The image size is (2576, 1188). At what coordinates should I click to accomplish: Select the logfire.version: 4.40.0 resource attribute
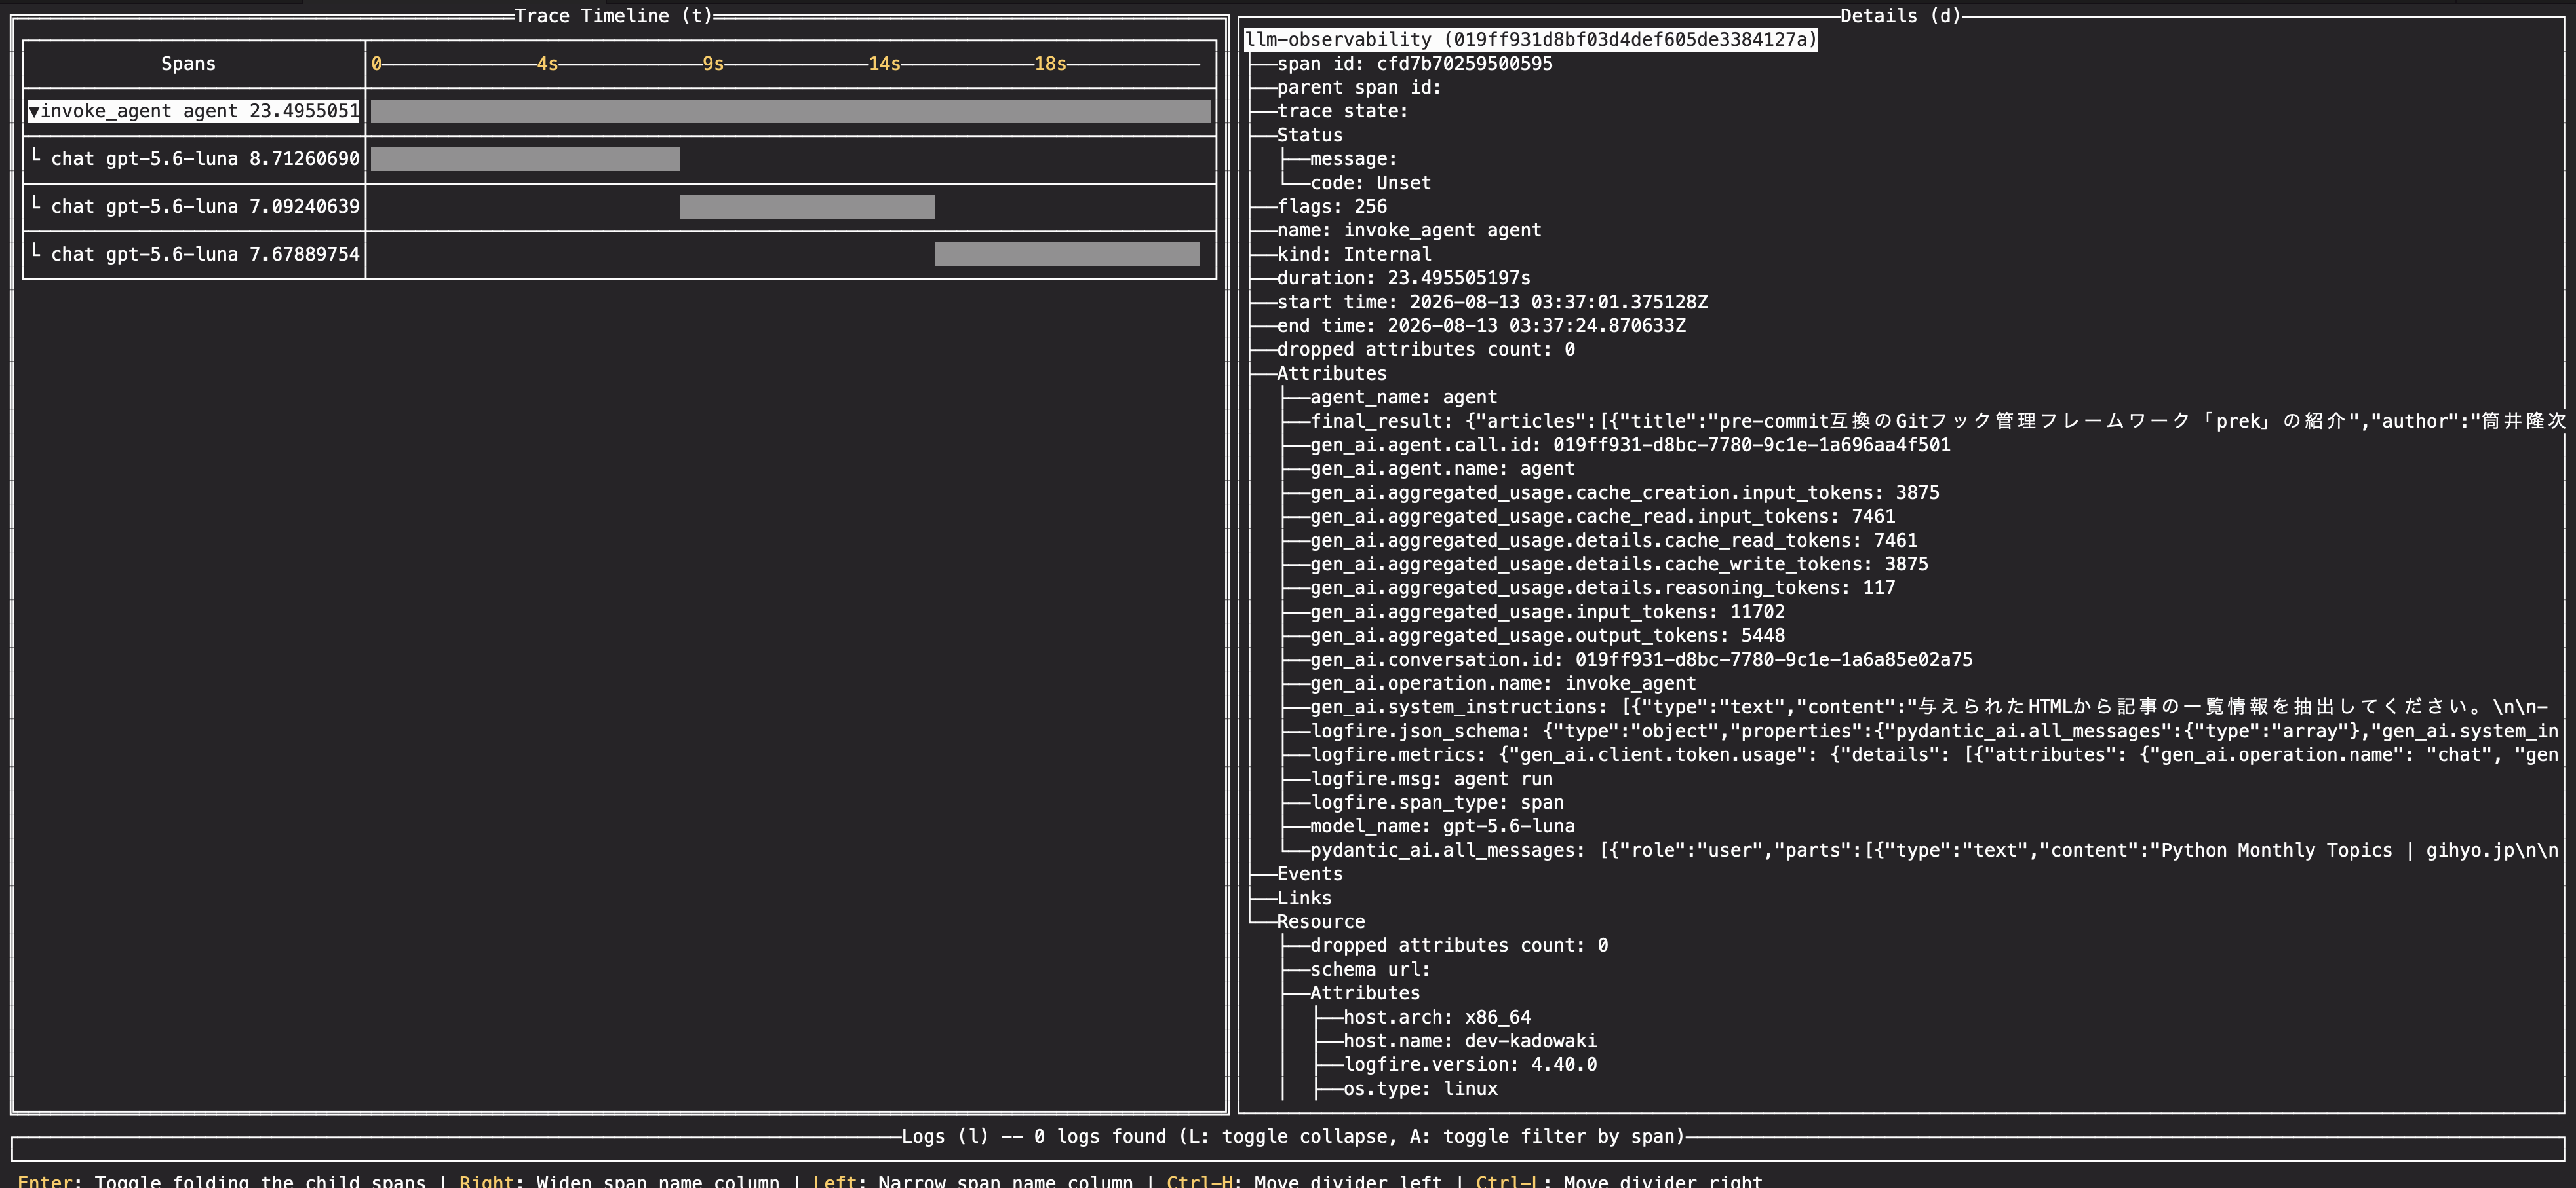tap(1470, 1065)
